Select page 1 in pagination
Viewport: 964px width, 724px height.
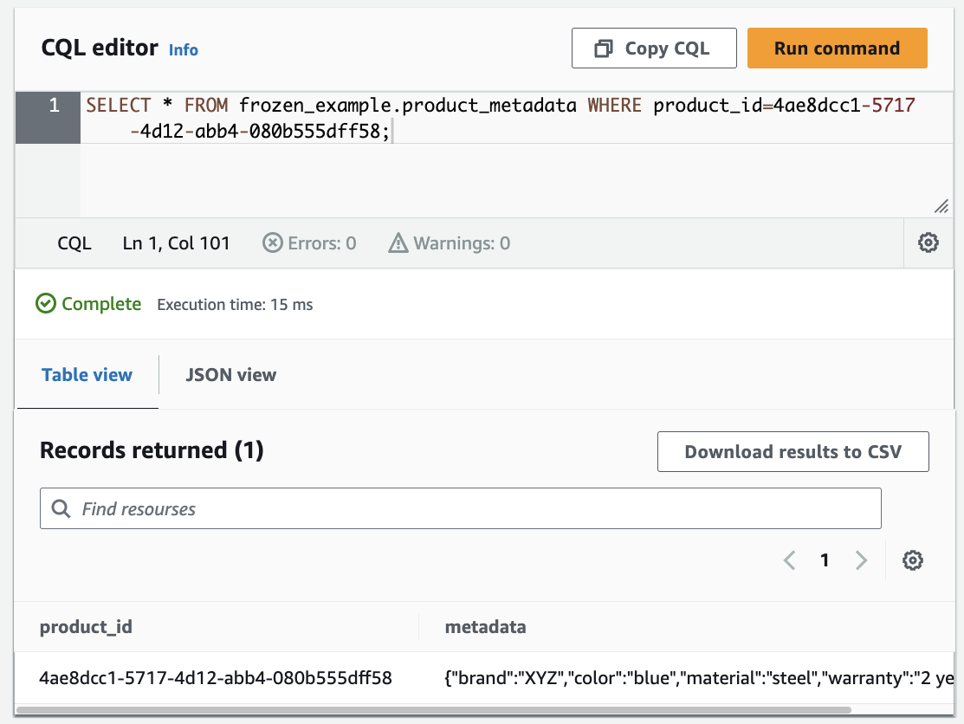825,560
